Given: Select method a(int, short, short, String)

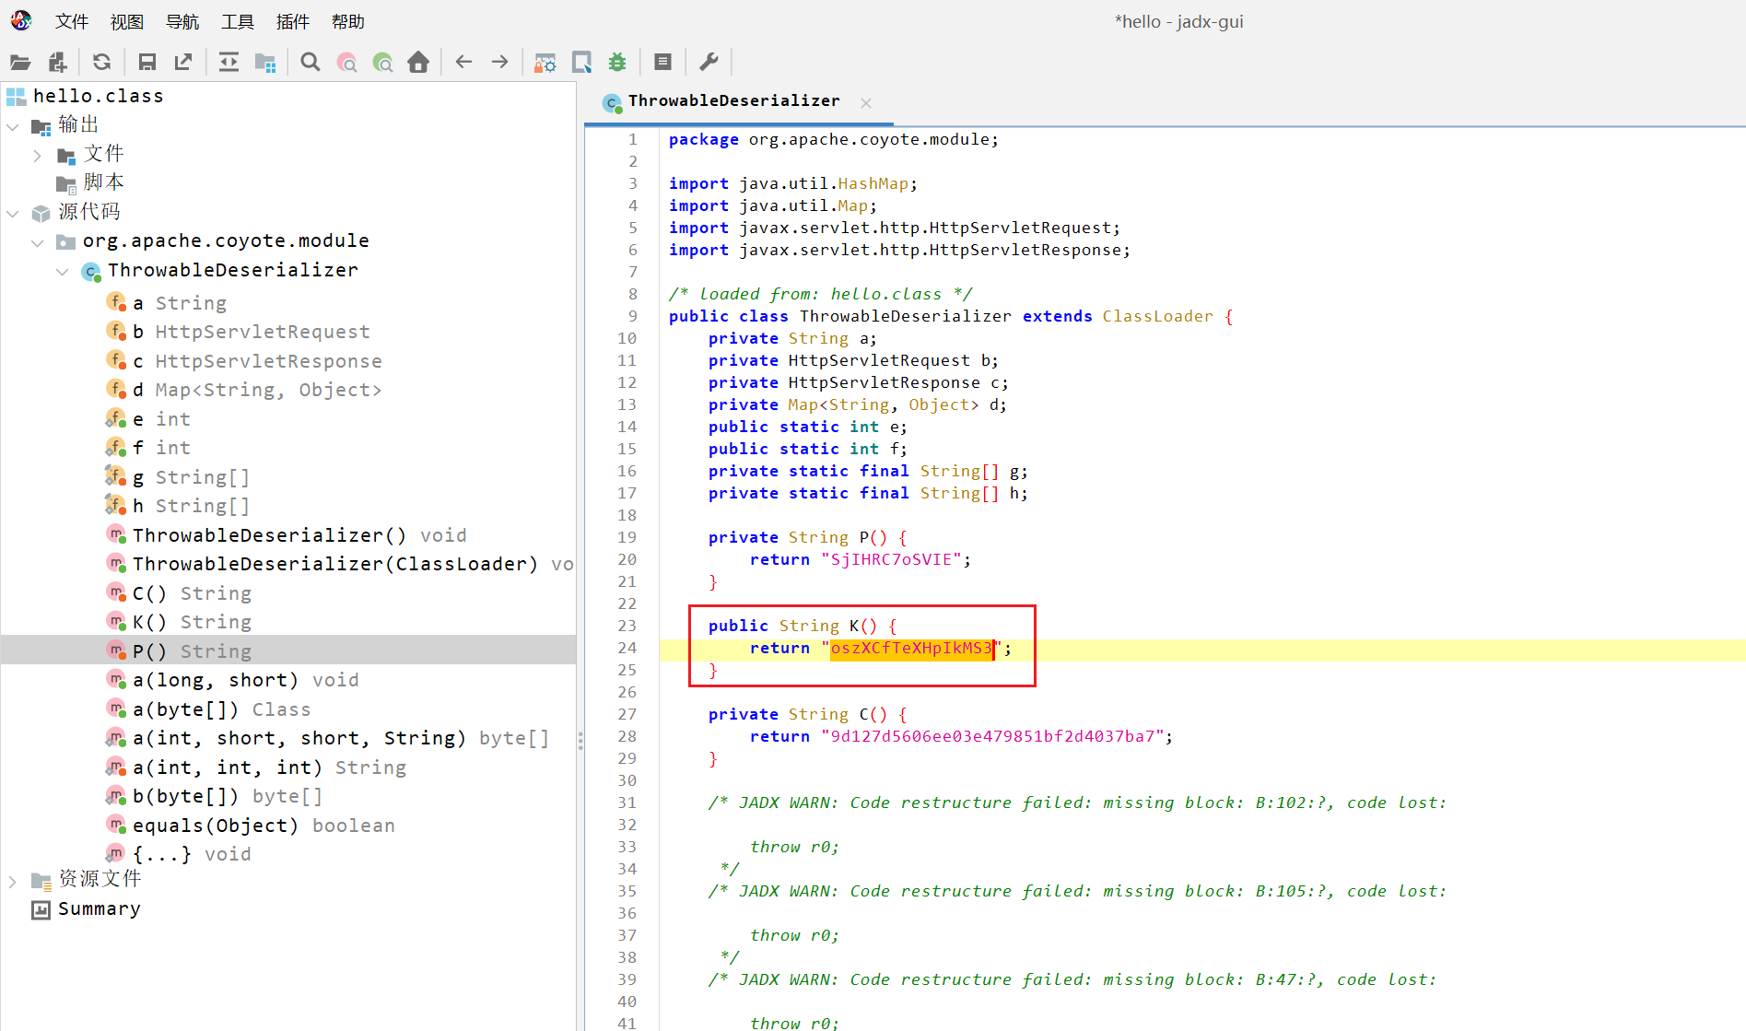Looking at the screenshot, I should click(x=341, y=738).
